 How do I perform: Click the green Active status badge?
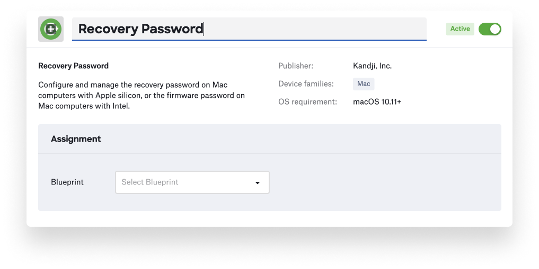pos(460,29)
